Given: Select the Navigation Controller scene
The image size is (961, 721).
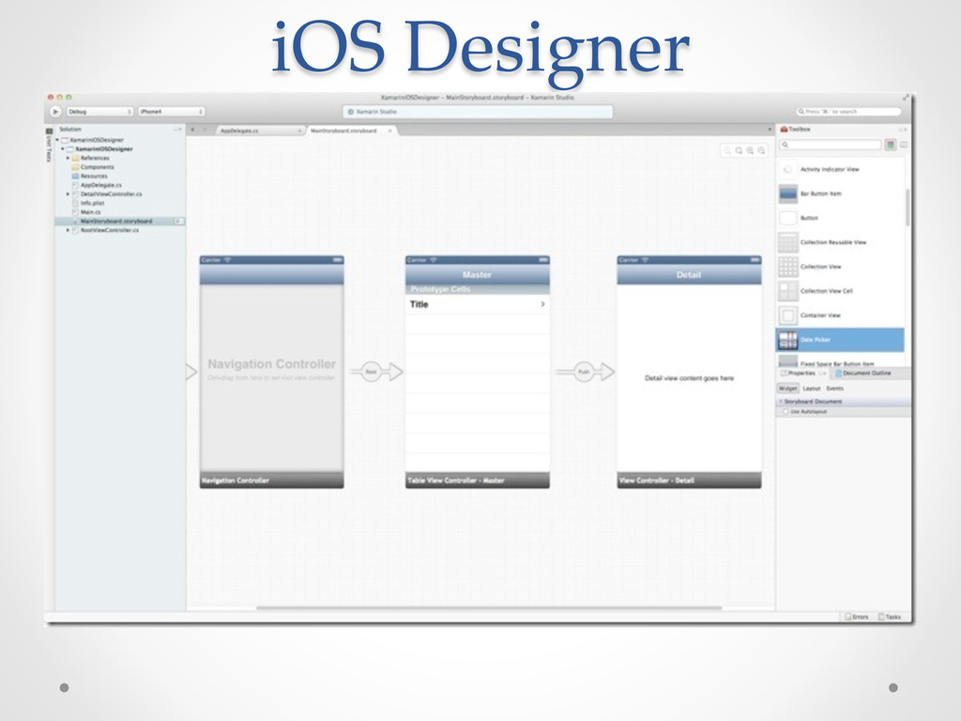Looking at the screenshot, I should [271, 372].
